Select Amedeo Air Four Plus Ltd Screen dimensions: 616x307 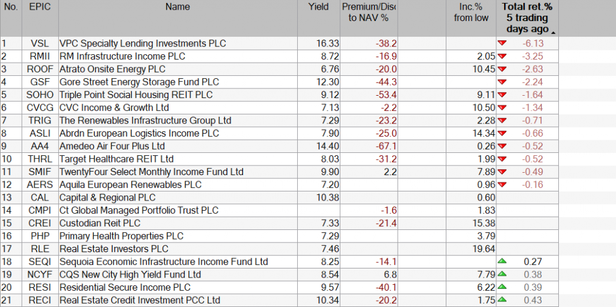112,146
